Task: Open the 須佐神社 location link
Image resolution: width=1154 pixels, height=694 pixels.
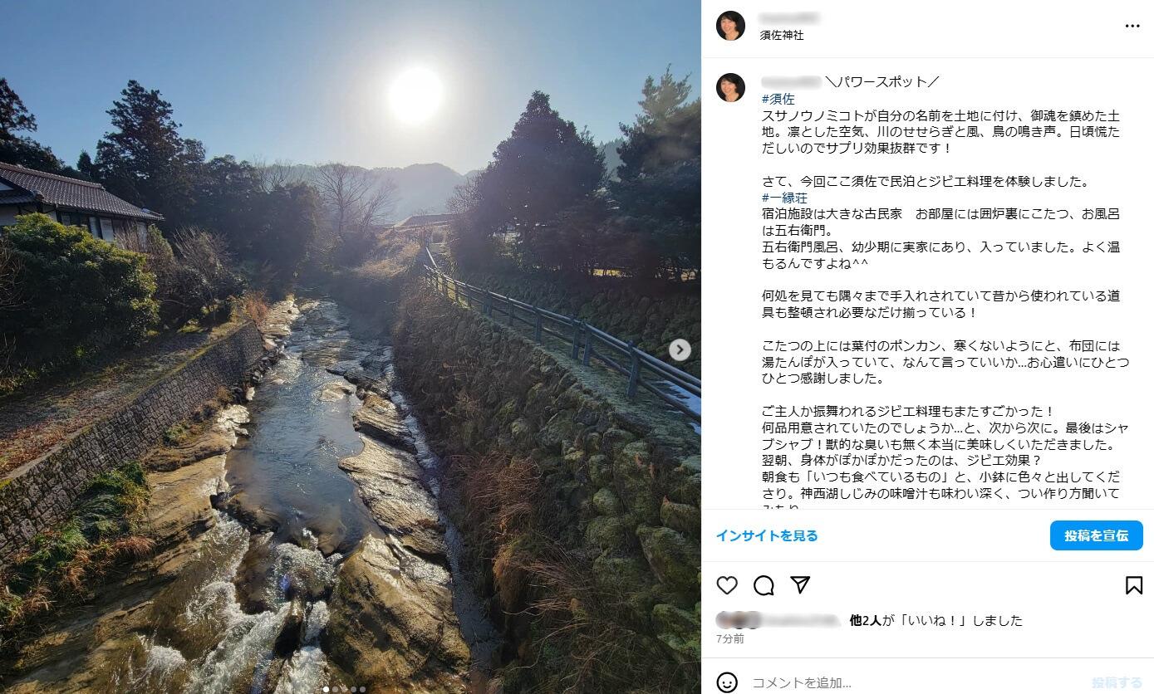Action: click(782, 36)
